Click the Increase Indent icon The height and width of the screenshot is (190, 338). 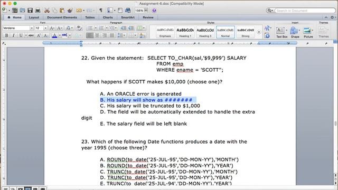pos(131,28)
